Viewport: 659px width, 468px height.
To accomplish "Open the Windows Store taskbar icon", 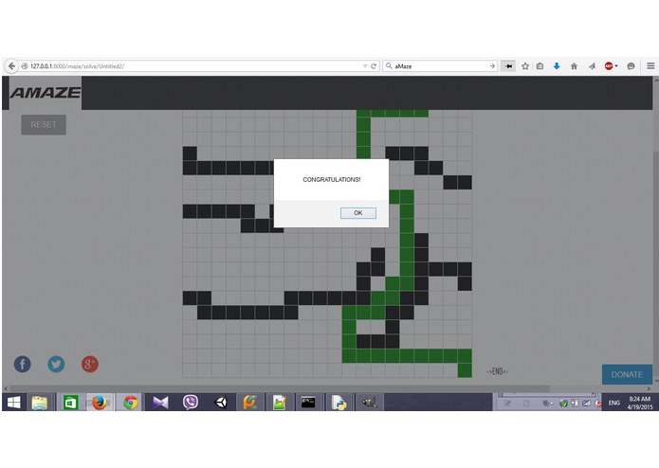I will (70, 403).
